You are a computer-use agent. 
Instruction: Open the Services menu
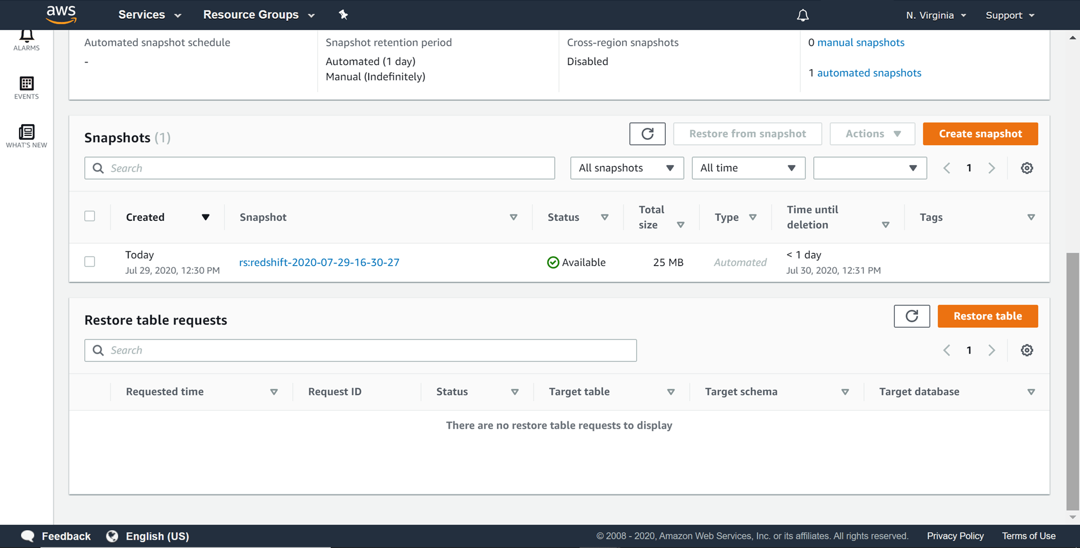tap(148, 15)
